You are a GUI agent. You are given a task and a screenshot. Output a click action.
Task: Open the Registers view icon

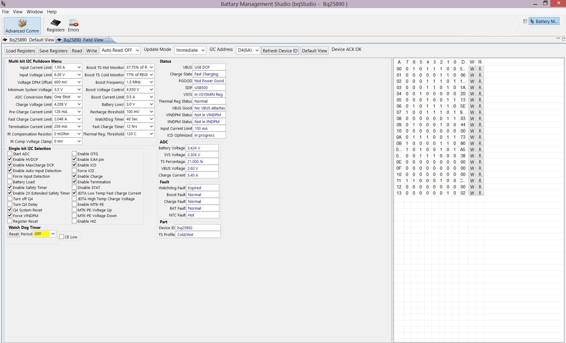click(x=55, y=26)
